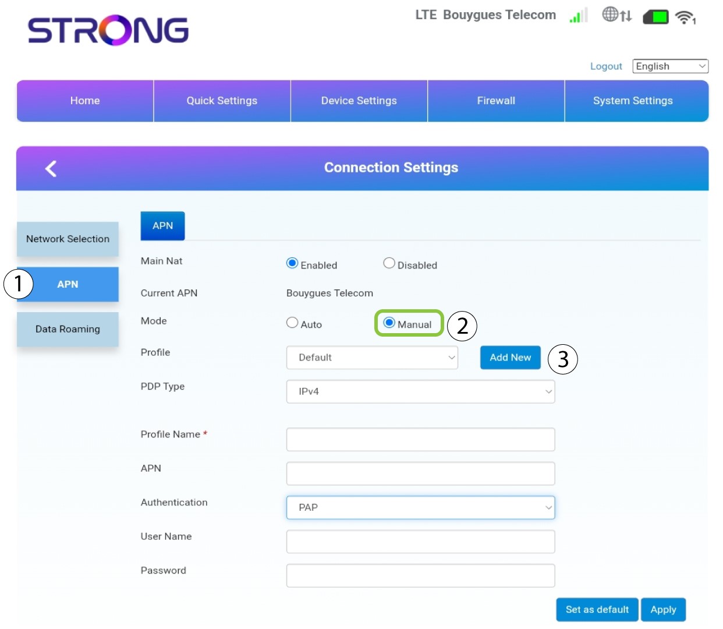
Task: Click the Add New profile button
Action: pos(511,358)
